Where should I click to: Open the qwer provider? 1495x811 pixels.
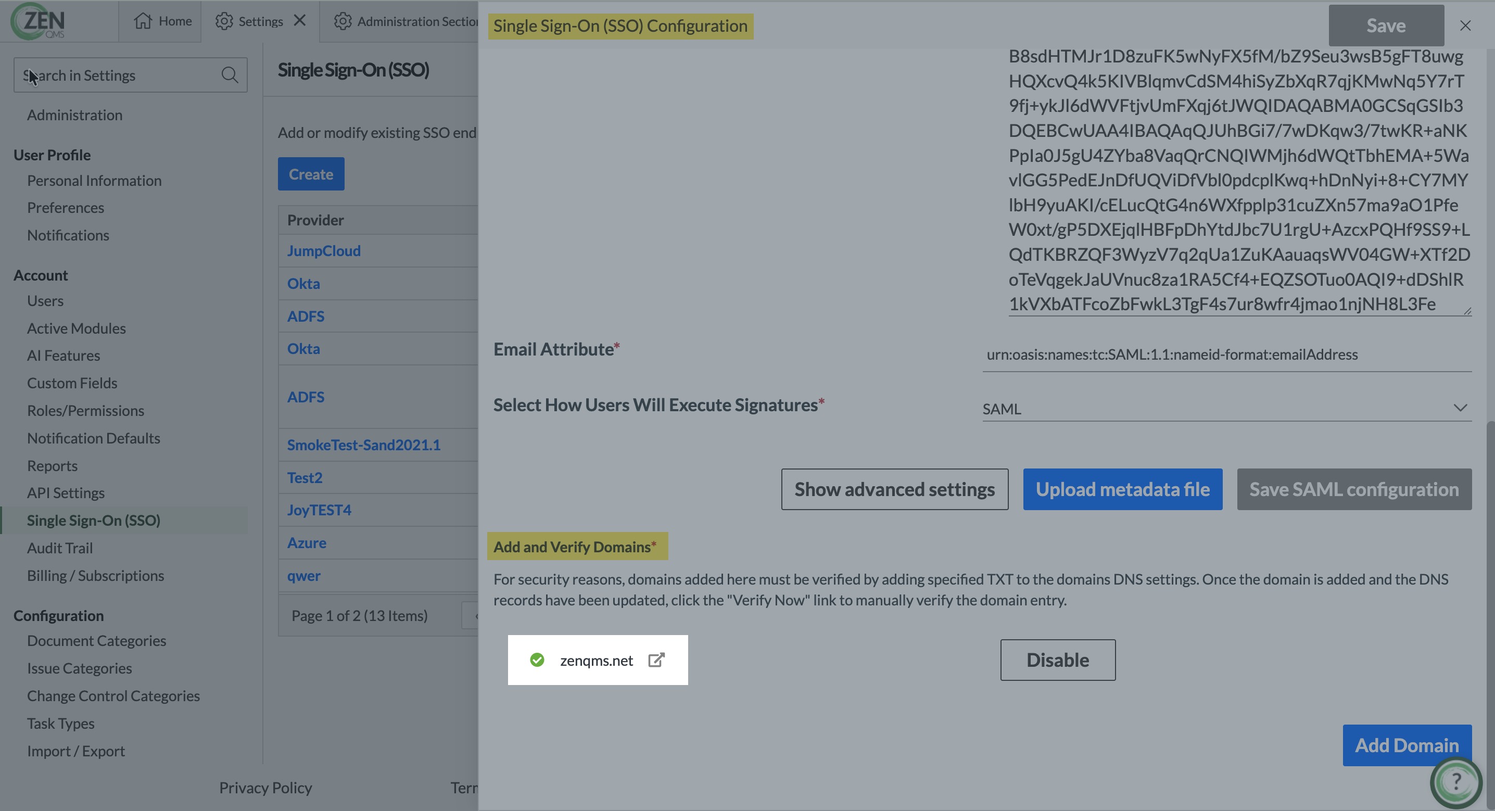(x=303, y=575)
